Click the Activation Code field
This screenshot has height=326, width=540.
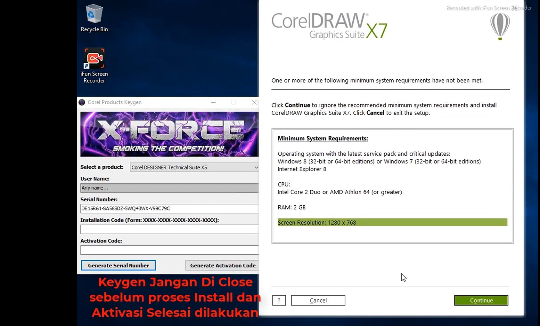pyautogui.click(x=169, y=250)
